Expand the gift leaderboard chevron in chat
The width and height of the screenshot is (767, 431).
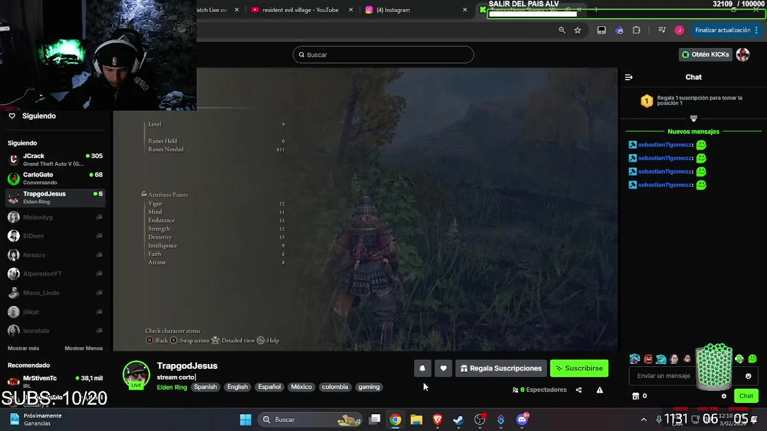click(x=693, y=119)
